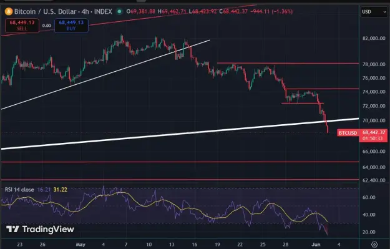Change the 4h interval label
Image resolution: width=390 pixels, height=249 pixels.
click(85, 11)
